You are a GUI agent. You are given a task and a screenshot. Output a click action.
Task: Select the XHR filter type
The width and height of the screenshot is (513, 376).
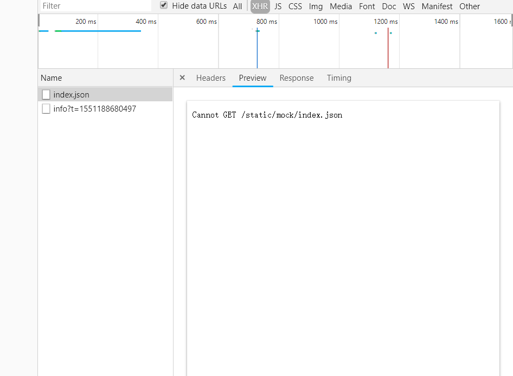click(x=260, y=6)
